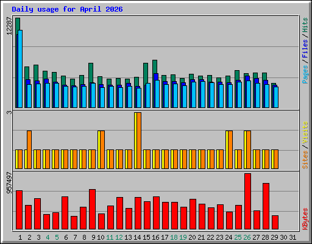The image size is (312, 244).
Task: Click the red KBytes bar for day 29
Action: coord(275,222)
